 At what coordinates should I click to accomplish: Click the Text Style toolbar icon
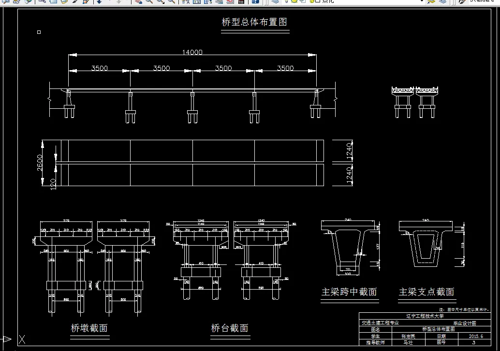tap(186, 2)
